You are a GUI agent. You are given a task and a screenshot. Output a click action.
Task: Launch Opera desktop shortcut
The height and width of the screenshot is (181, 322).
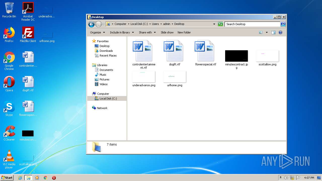9,84
